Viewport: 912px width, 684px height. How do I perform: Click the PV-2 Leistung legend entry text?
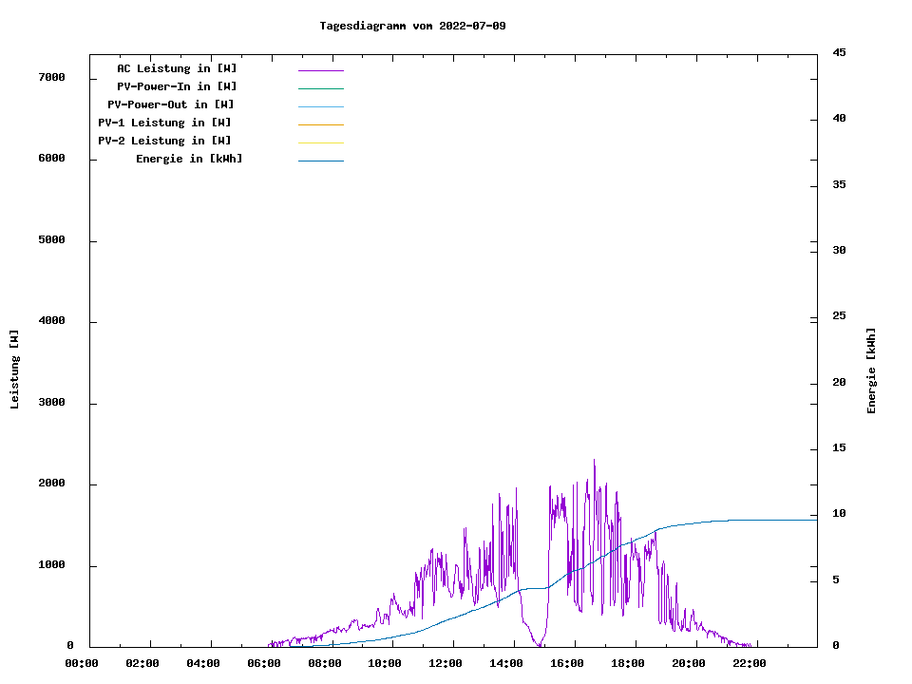164,141
